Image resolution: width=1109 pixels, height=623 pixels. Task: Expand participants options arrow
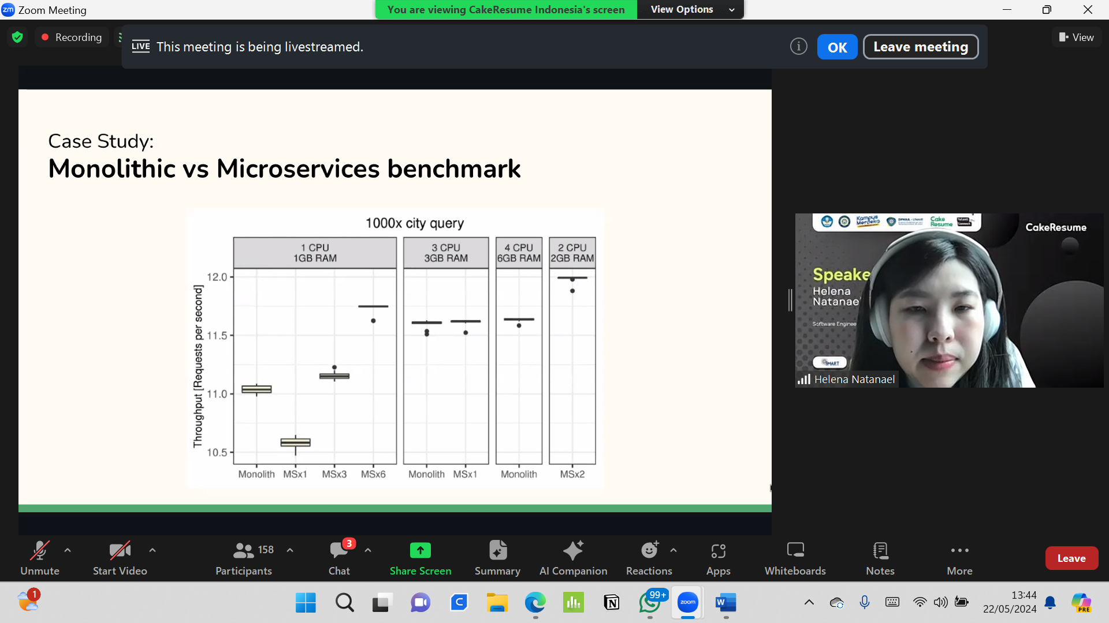click(290, 550)
